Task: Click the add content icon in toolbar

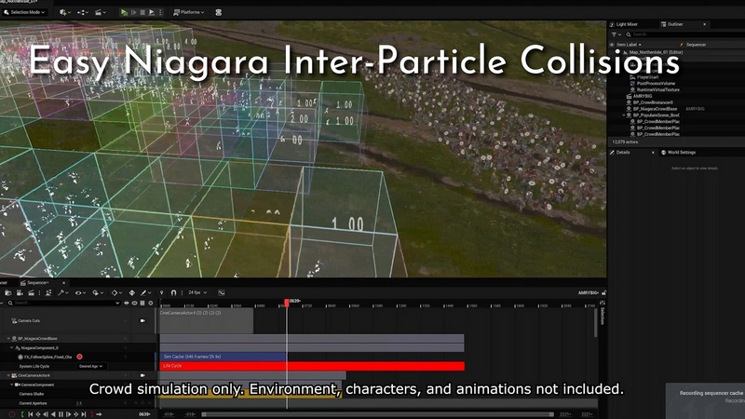Action: coord(64,13)
